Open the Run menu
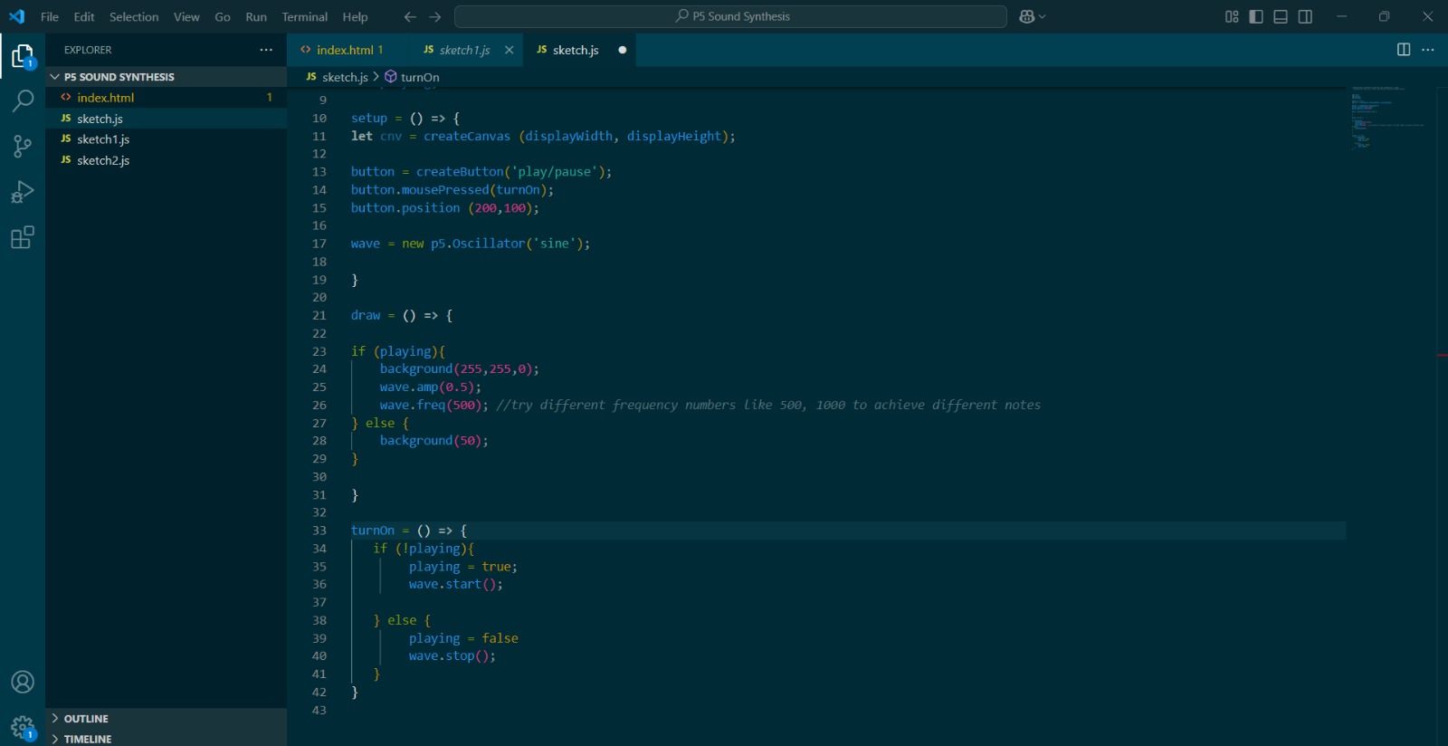 pos(256,16)
